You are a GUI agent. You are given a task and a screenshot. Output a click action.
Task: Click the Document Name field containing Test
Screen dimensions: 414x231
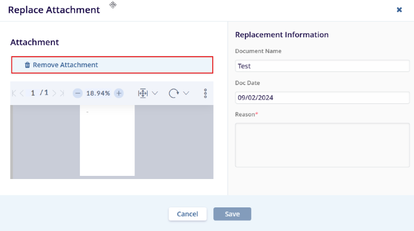322,66
